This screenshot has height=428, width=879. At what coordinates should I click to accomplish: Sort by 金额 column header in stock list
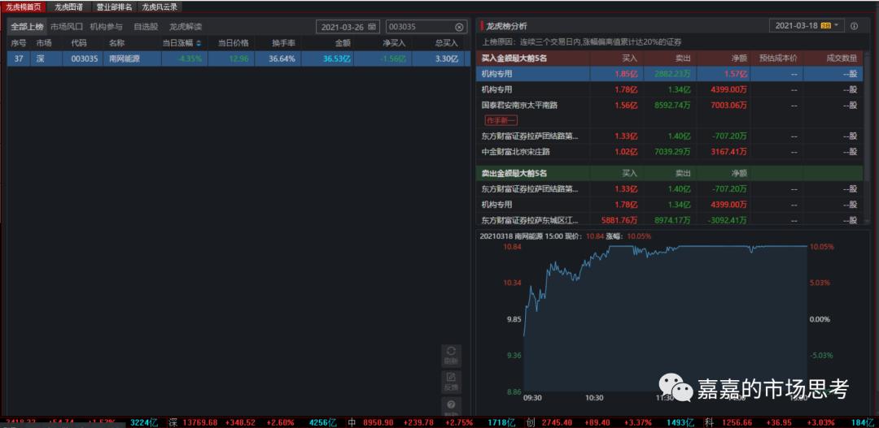[343, 43]
